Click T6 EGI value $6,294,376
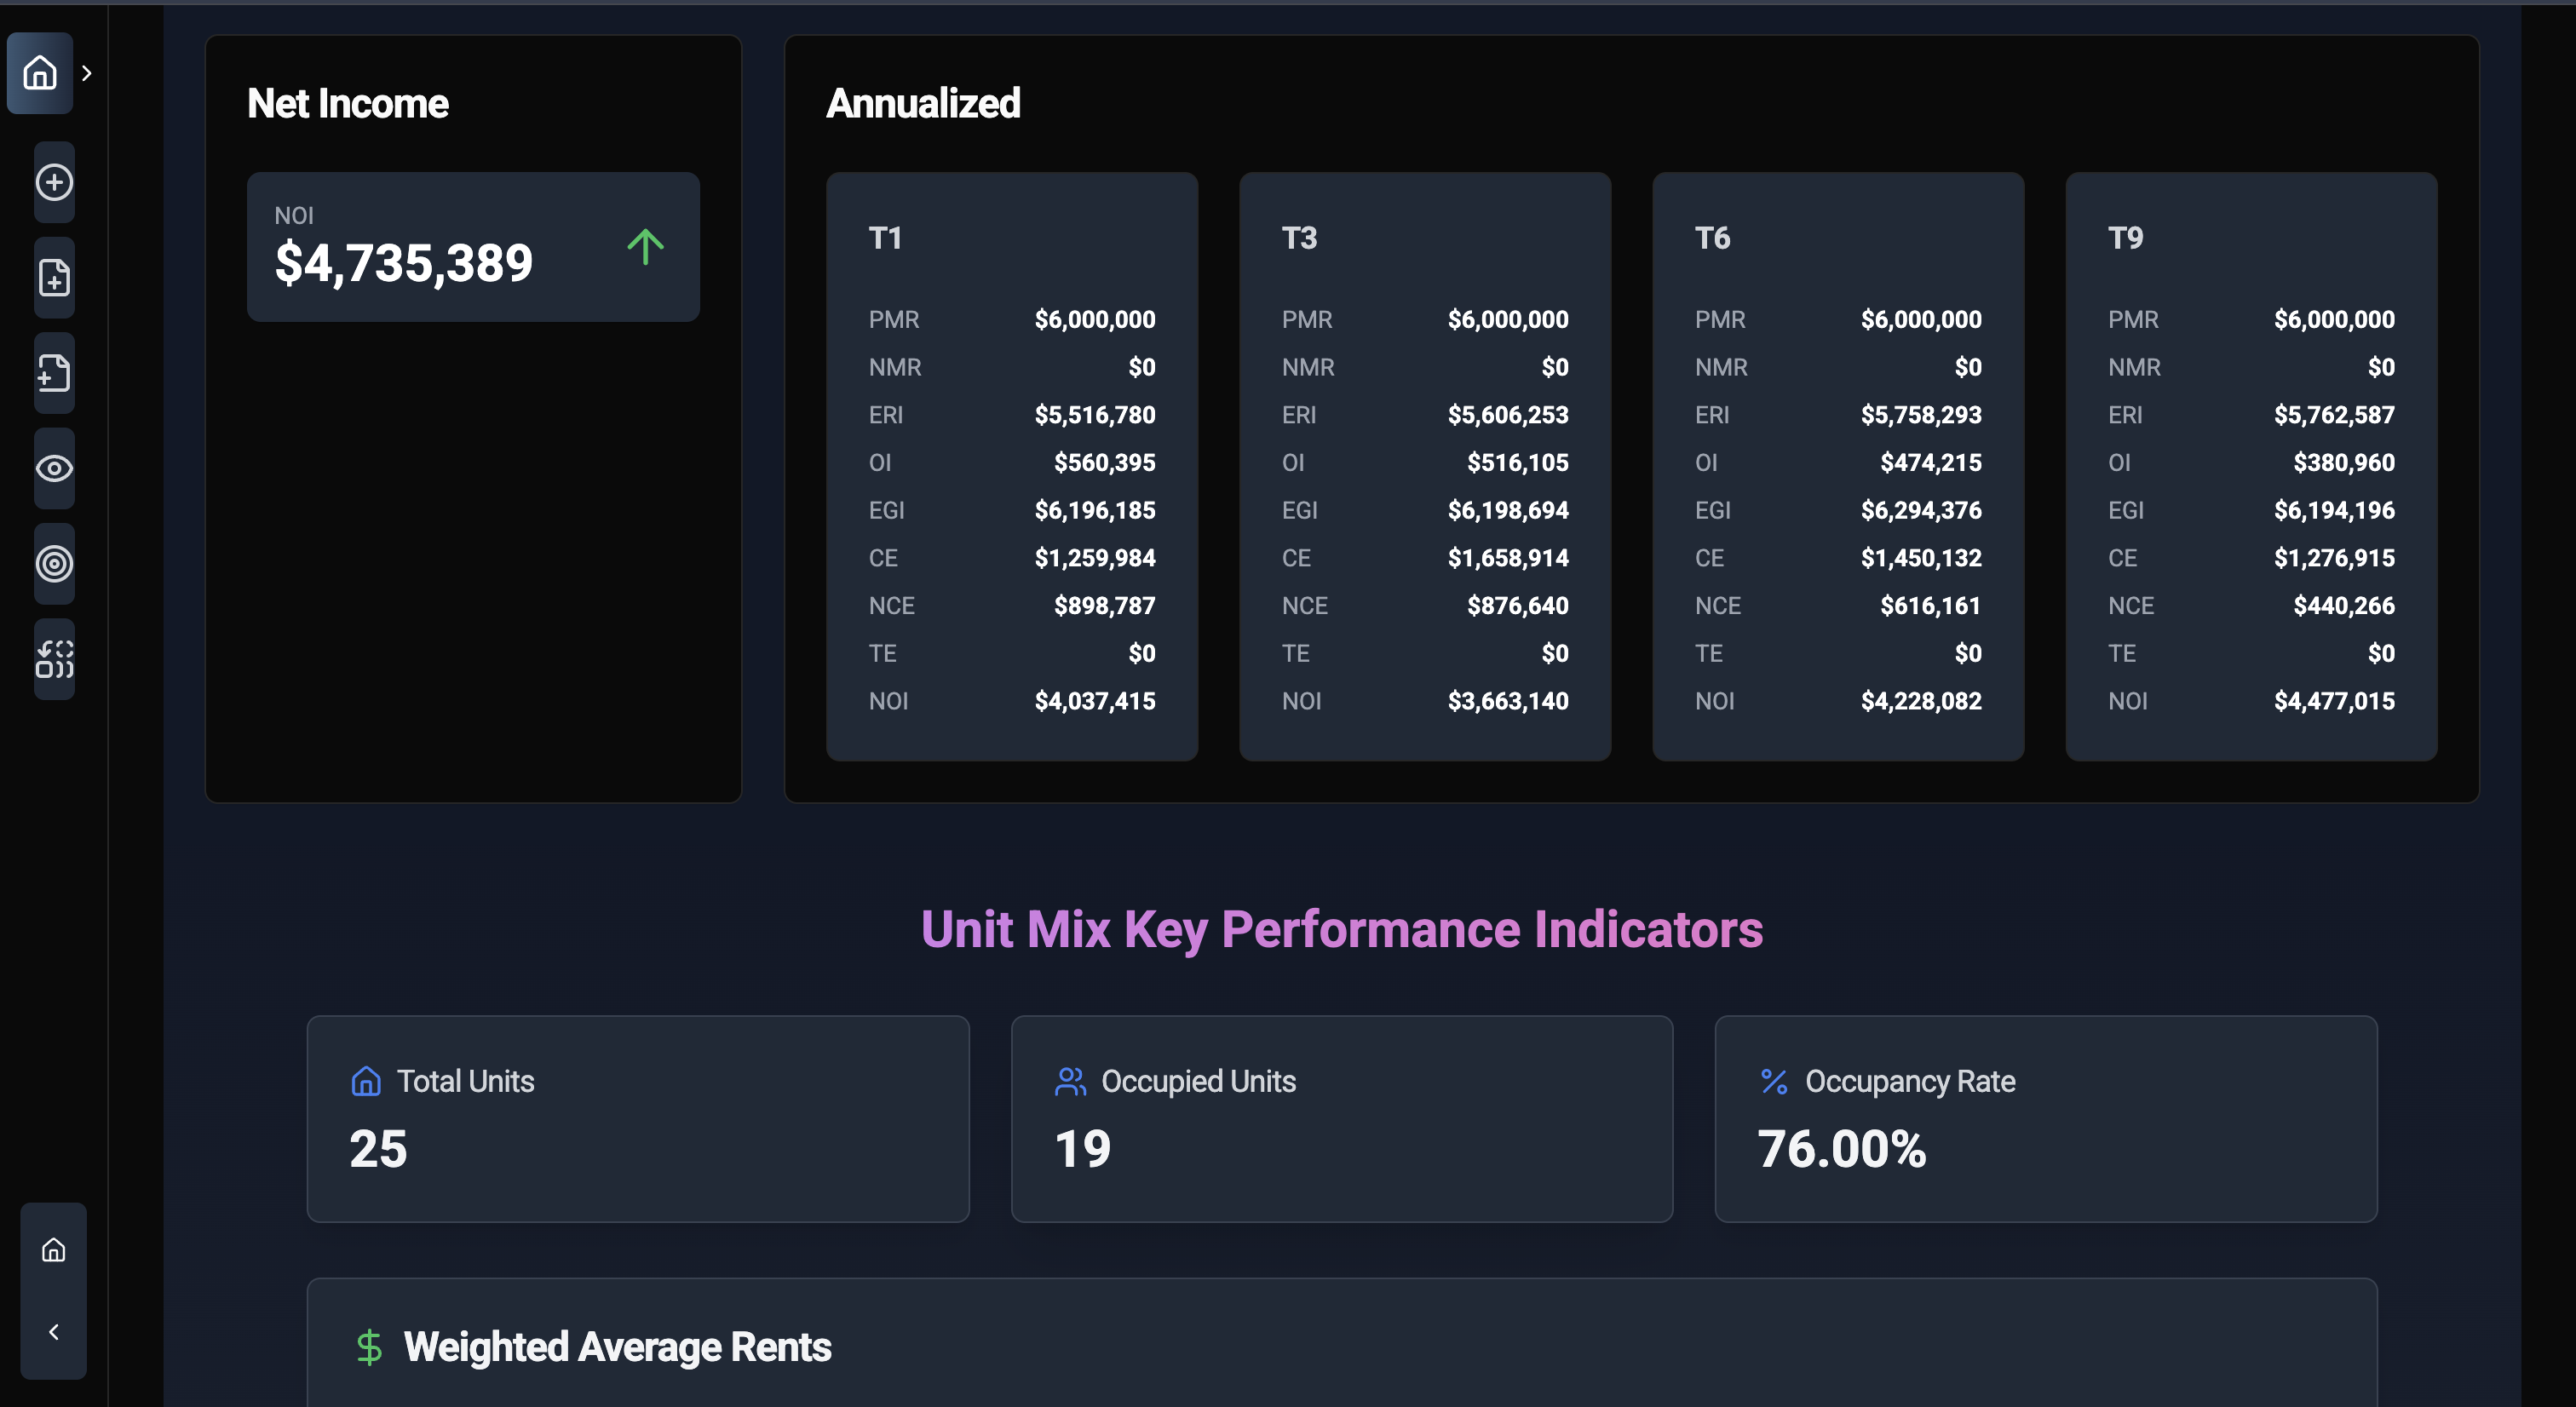The height and width of the screenshot is (1407, 2576). click(x=1921, y=511)
